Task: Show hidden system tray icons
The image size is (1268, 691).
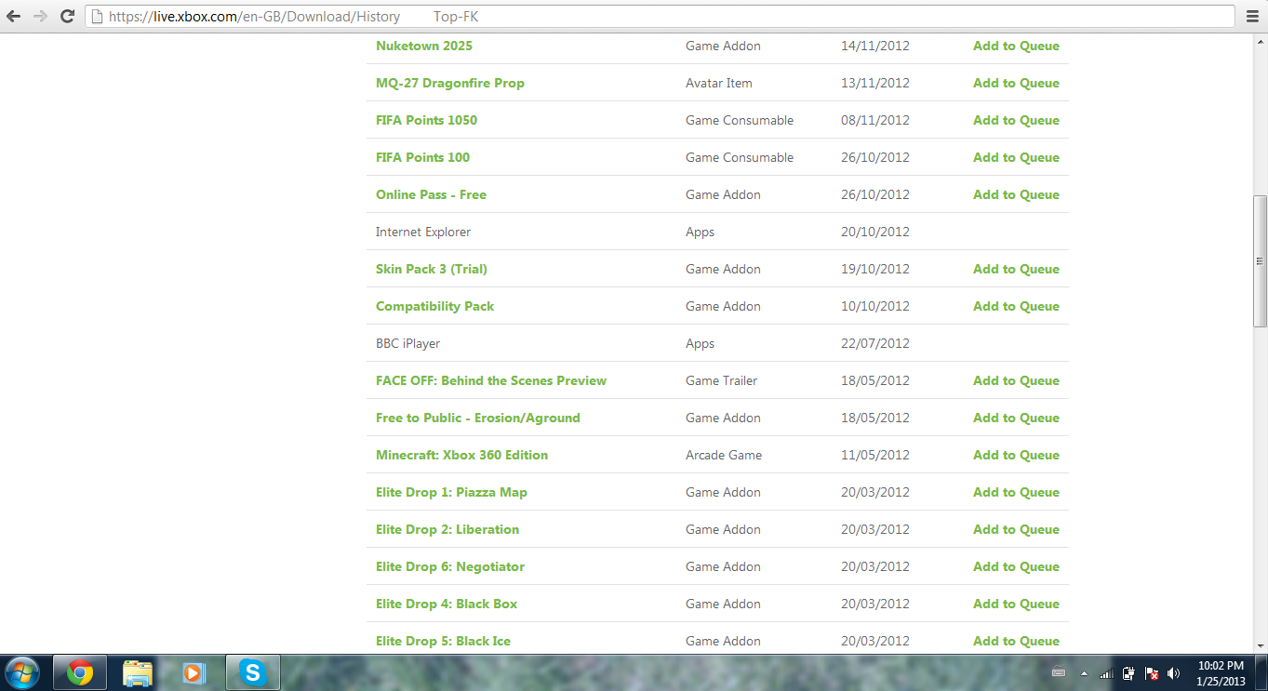Action: [x=1084, y=672]
